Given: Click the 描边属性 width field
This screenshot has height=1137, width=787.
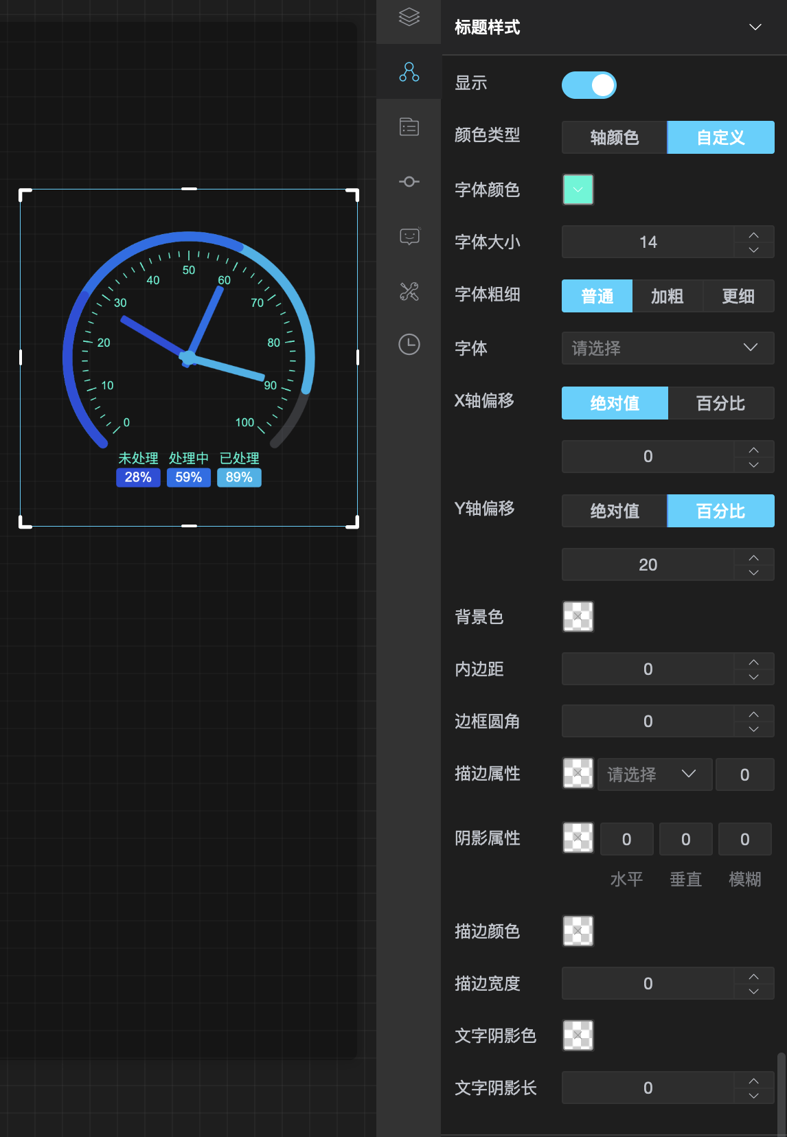Looking at the screenshot, I should coord(745,774).
